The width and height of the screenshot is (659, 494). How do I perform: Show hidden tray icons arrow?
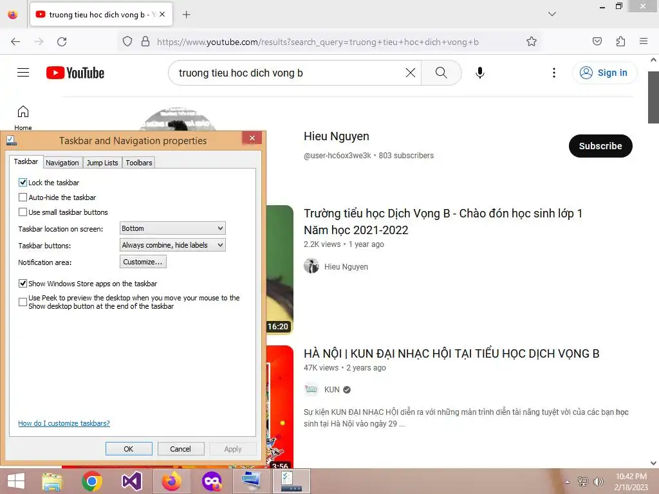click(x=568, y=481)
